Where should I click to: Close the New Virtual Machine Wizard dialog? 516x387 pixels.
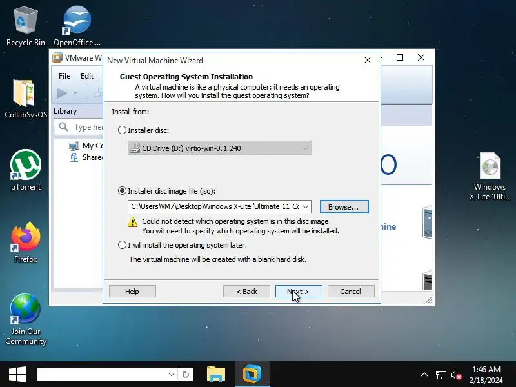click(x=368, y=60)
